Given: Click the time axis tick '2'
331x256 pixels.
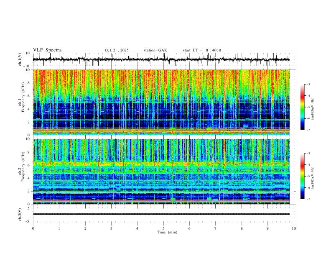Looking at the screenshot, I should coord(85,228).
